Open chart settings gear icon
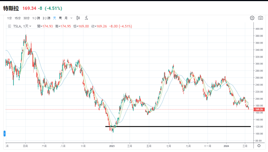The height and width of the screenshot is (152, 268). point(252,18)
